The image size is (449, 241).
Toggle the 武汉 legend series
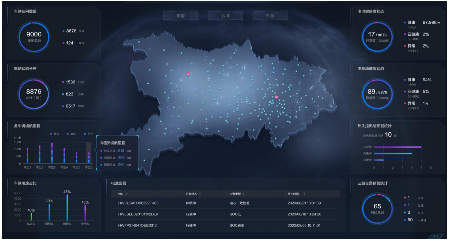point(54,134)
